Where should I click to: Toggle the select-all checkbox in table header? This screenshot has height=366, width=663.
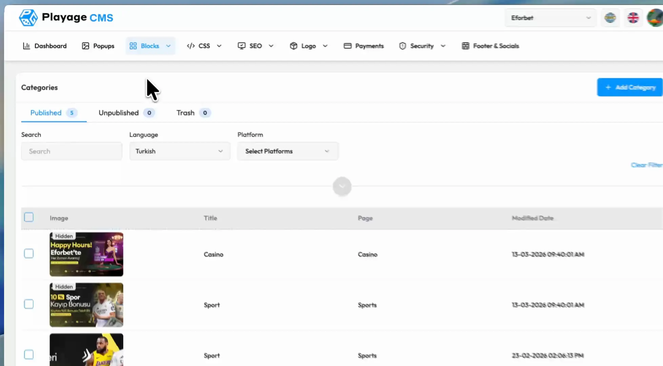29,217
